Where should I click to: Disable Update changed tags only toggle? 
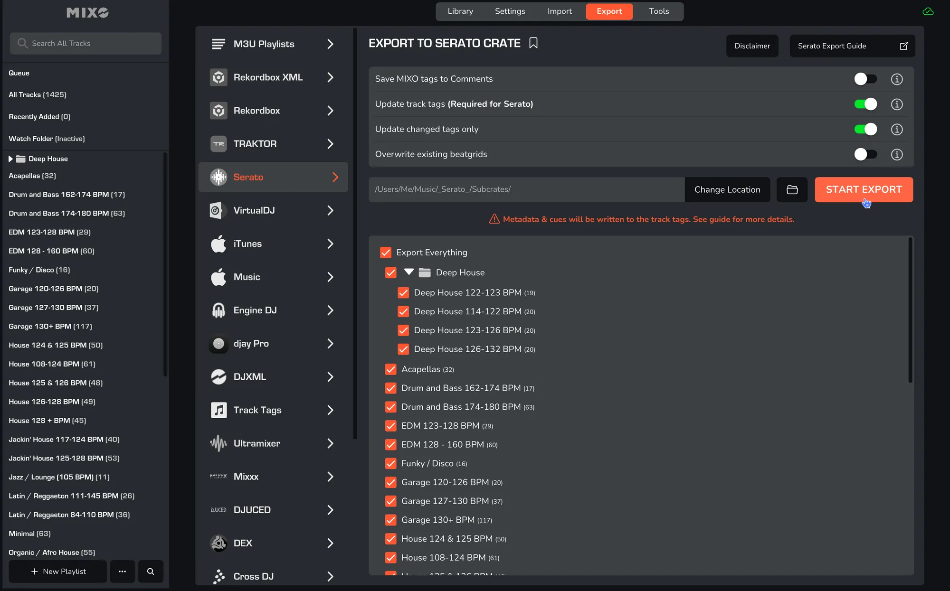pos(865,129)
